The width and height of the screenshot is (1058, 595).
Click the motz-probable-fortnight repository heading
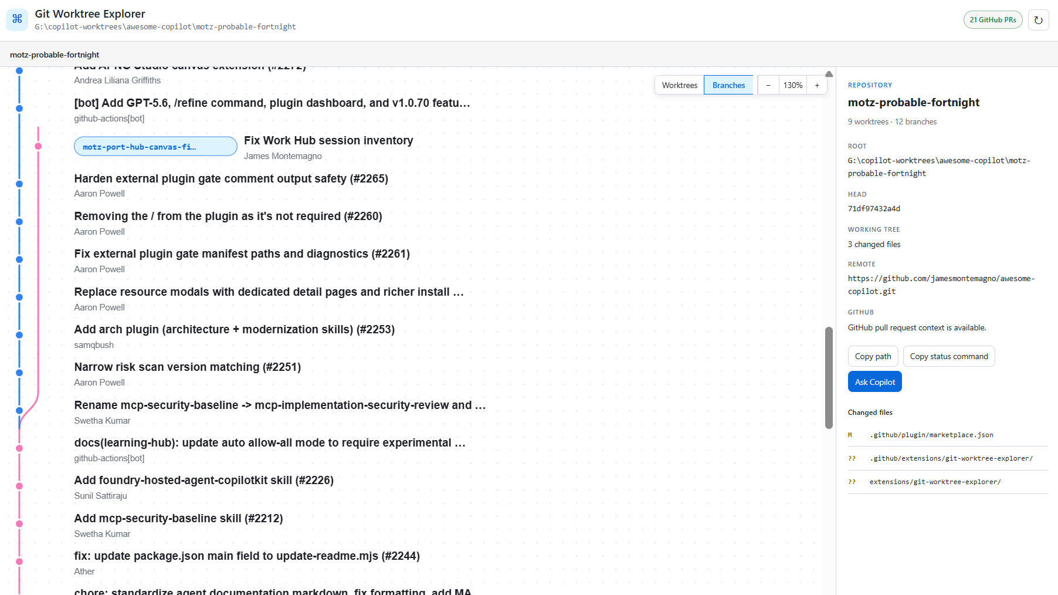(914, 103)
